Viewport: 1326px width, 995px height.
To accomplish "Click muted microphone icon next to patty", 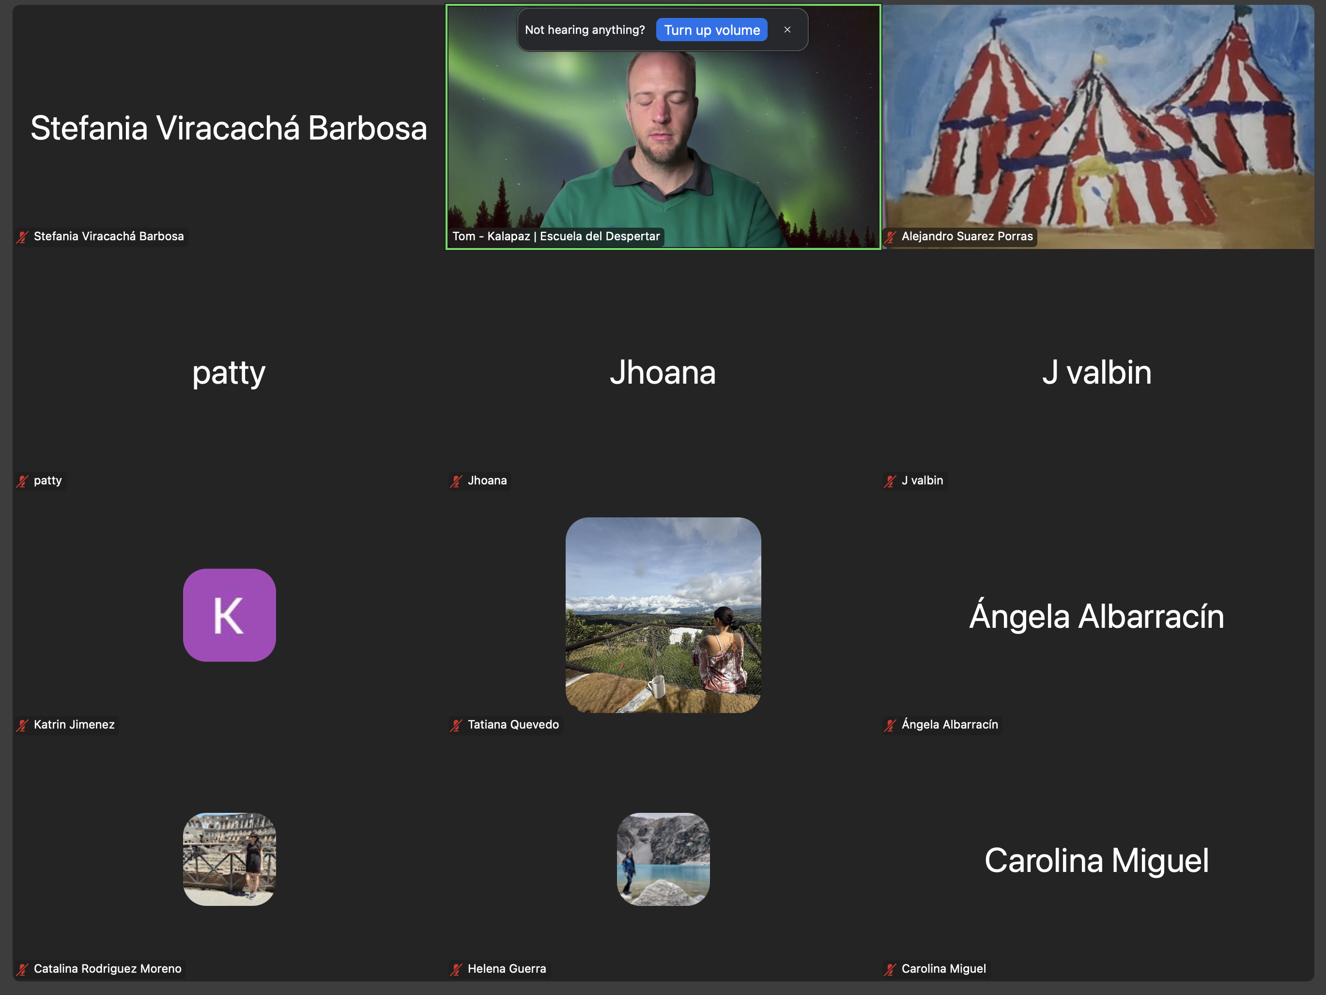I will [23, 481].
